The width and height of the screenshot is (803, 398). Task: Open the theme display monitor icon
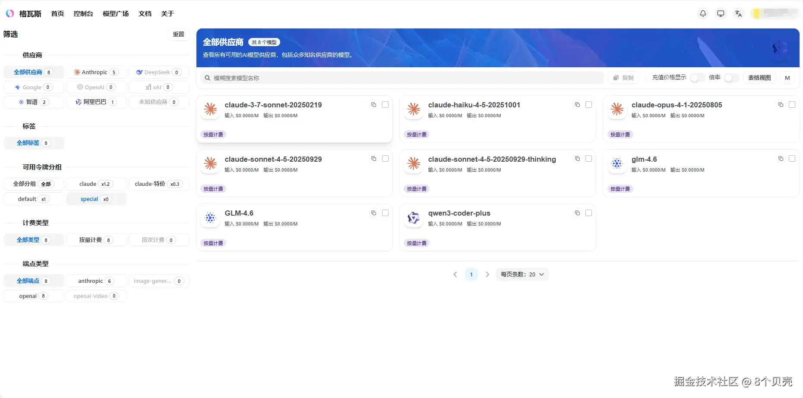pyautogui.click(x=721, y=14)
